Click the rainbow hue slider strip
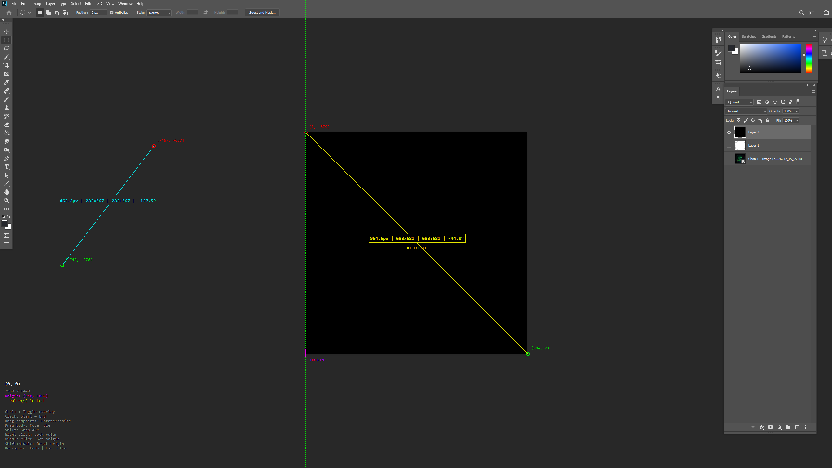Image resolution: width=832 pixels, height=468 pixels. (x=809, y=59)
